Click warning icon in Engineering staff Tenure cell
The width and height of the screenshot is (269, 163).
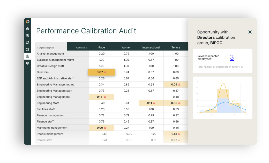point(179,103)
